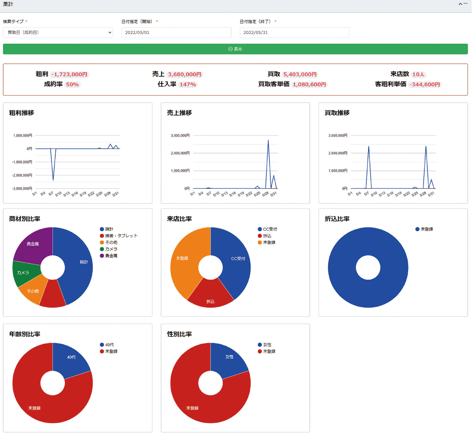Click 未登録 legend dot in 折込比率 chart
Viewport: 472px width, 433px height.
(x=417, y=229)
